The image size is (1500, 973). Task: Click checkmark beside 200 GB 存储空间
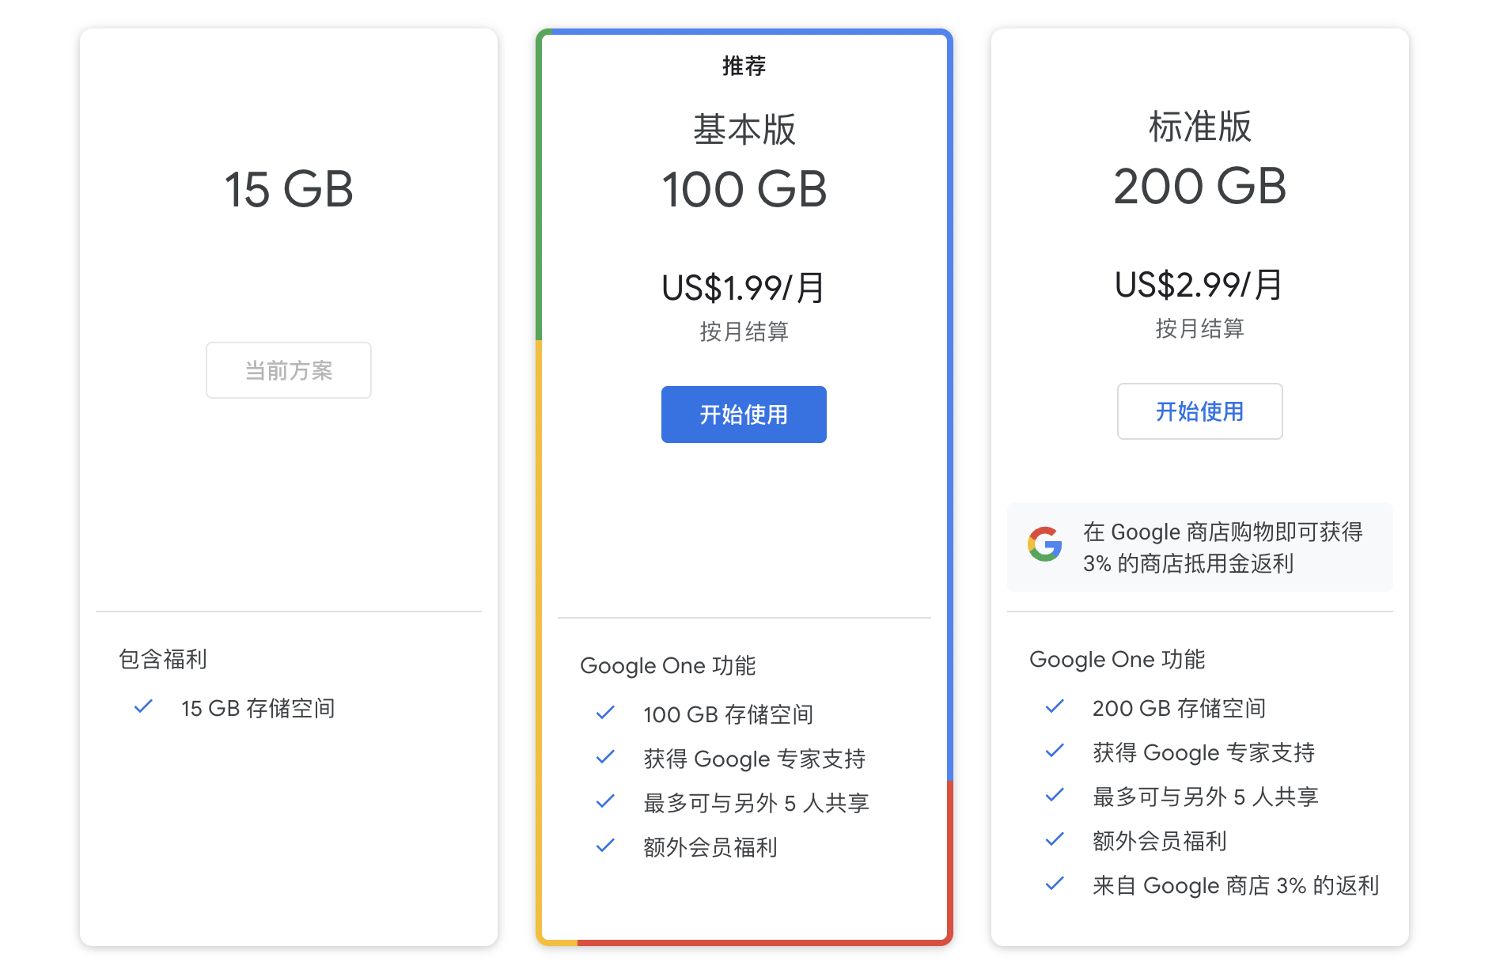click(x=1055, y=707)
